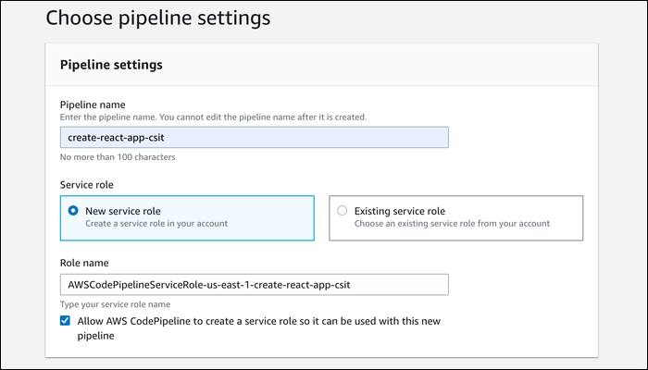
Task: Click the 'New service role' card title
Action: point(123,211)
